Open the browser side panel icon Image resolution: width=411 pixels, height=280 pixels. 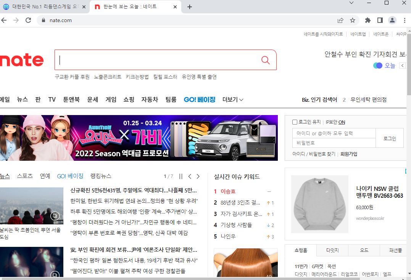380,20
